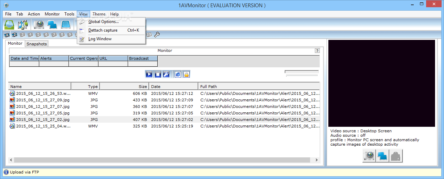Open the Theme menu
Viewport: 444px width, 179px height.
[99, 14]
